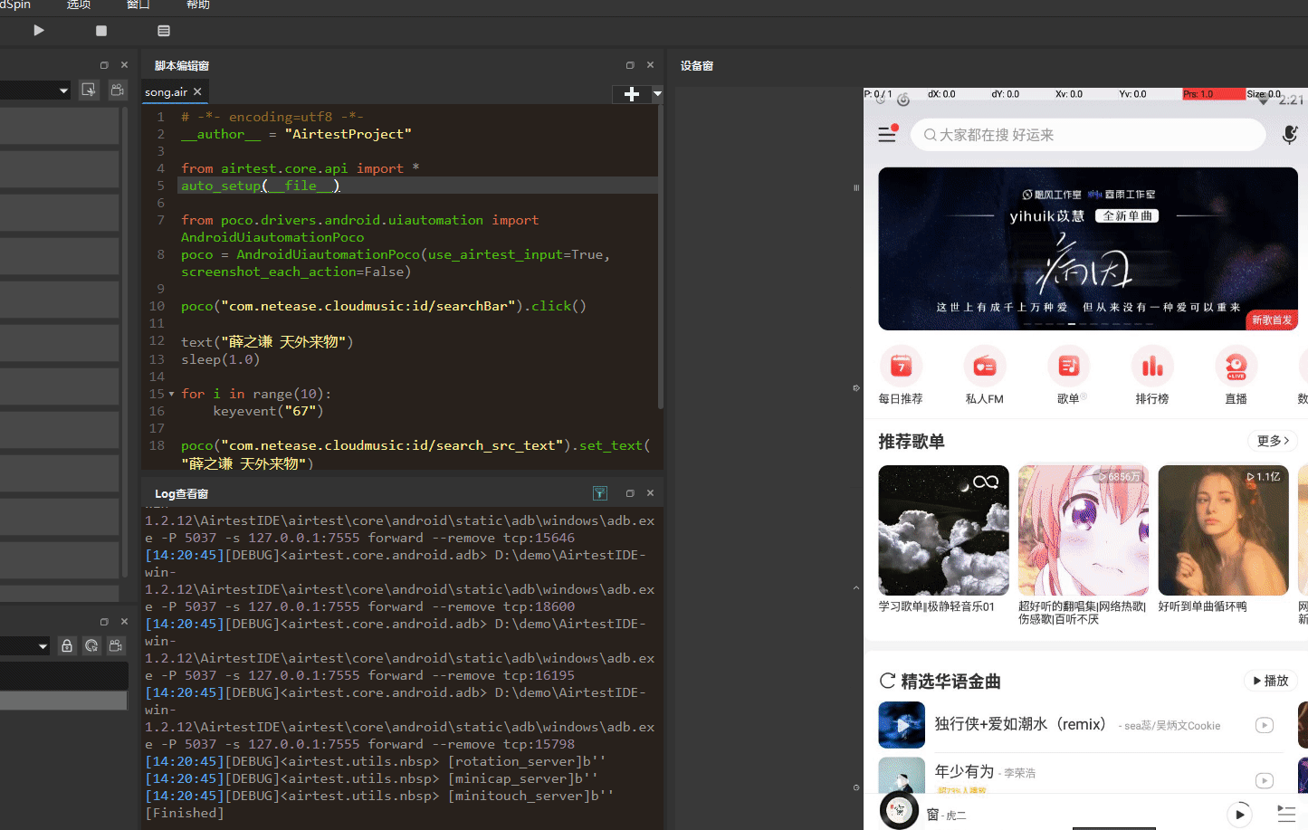Float the Log viewer panel

click(630, 493)
